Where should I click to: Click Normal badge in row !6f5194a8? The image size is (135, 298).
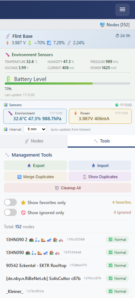[117, 253]
